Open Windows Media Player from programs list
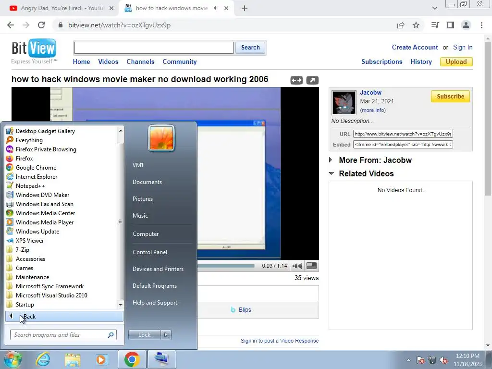The height and width of the screenshot is (369, 492). click(x=45, y=222)
